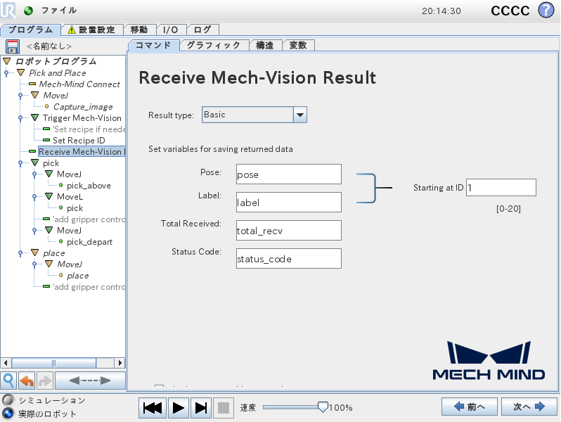This screenshot has width=561, height=422.
Task: Click the Pose variable input field
Action: point(289,174)
